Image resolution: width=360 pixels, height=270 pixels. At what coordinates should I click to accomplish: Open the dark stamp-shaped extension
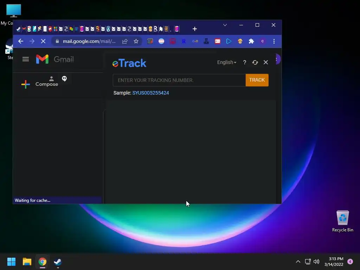click(206, 41)
